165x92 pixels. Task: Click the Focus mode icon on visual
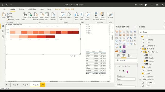(x=75, y=56)
